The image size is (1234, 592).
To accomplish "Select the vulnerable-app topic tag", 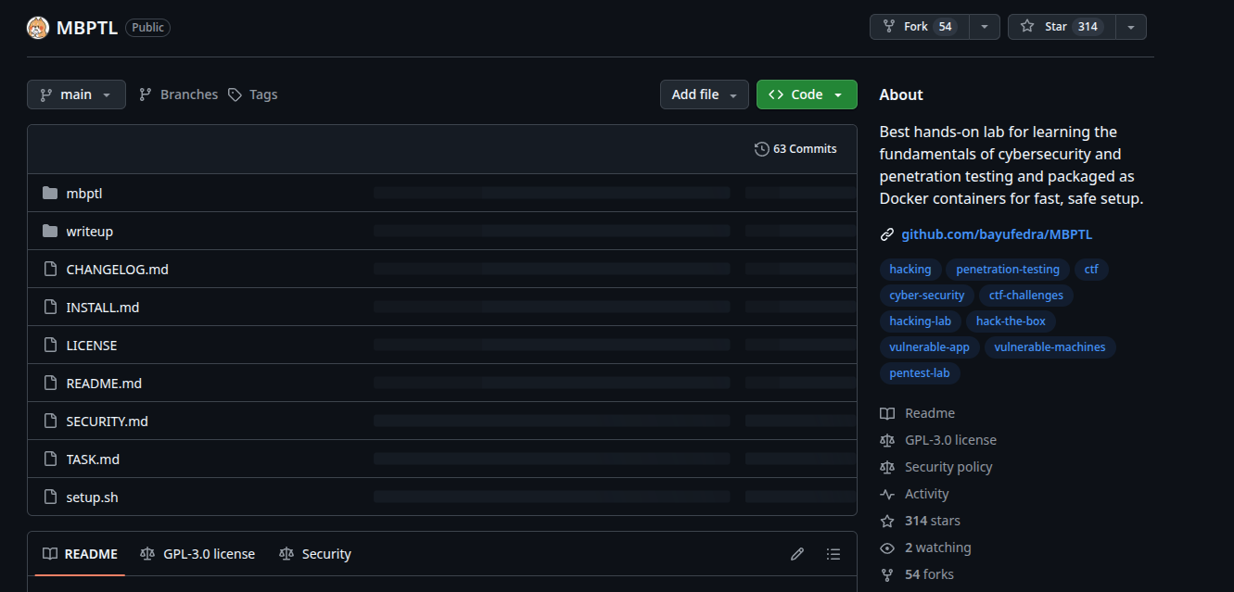I will click(x=930, y=347).
